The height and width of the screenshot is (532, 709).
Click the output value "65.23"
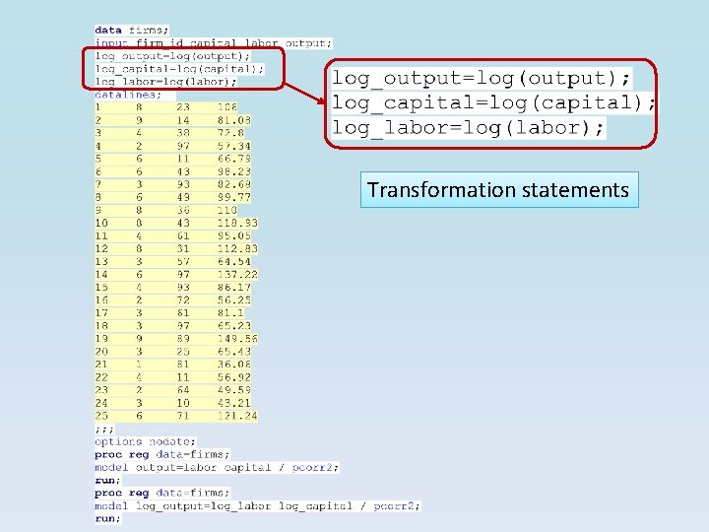233,326
